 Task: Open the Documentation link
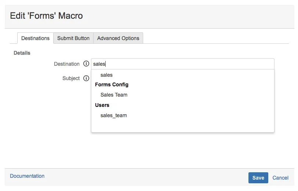click(x=27, y=176)
